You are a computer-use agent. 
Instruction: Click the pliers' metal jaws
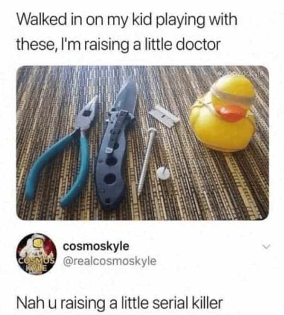click(x=86, y=114)
